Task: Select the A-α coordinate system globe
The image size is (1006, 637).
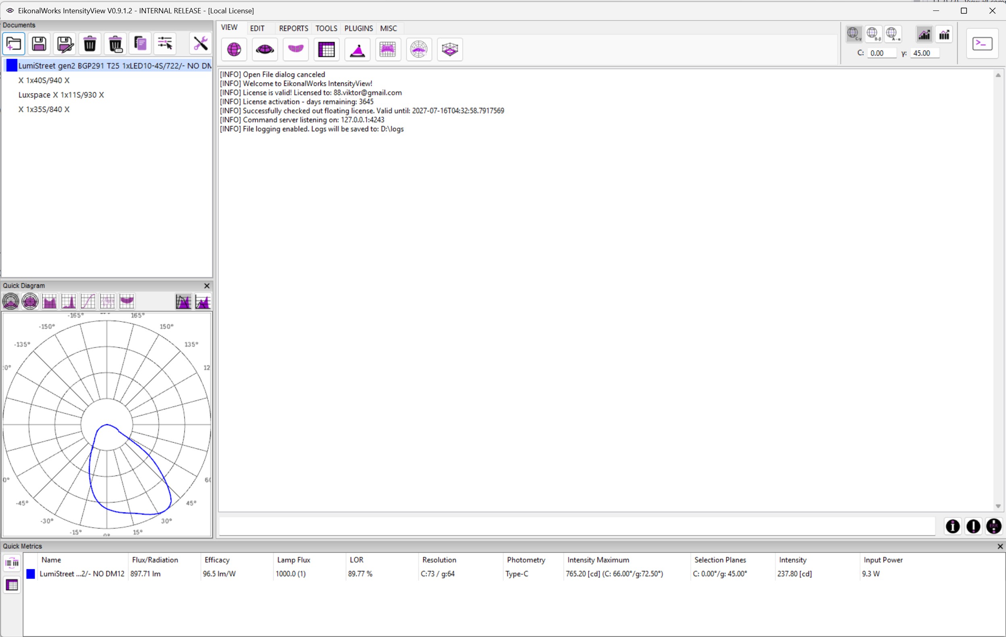Action: click(893, 34)
